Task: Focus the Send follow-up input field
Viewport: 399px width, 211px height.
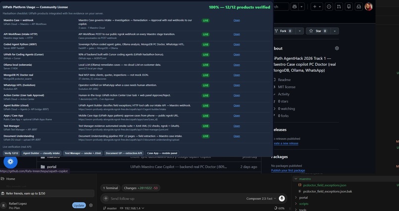Action: 176,198
